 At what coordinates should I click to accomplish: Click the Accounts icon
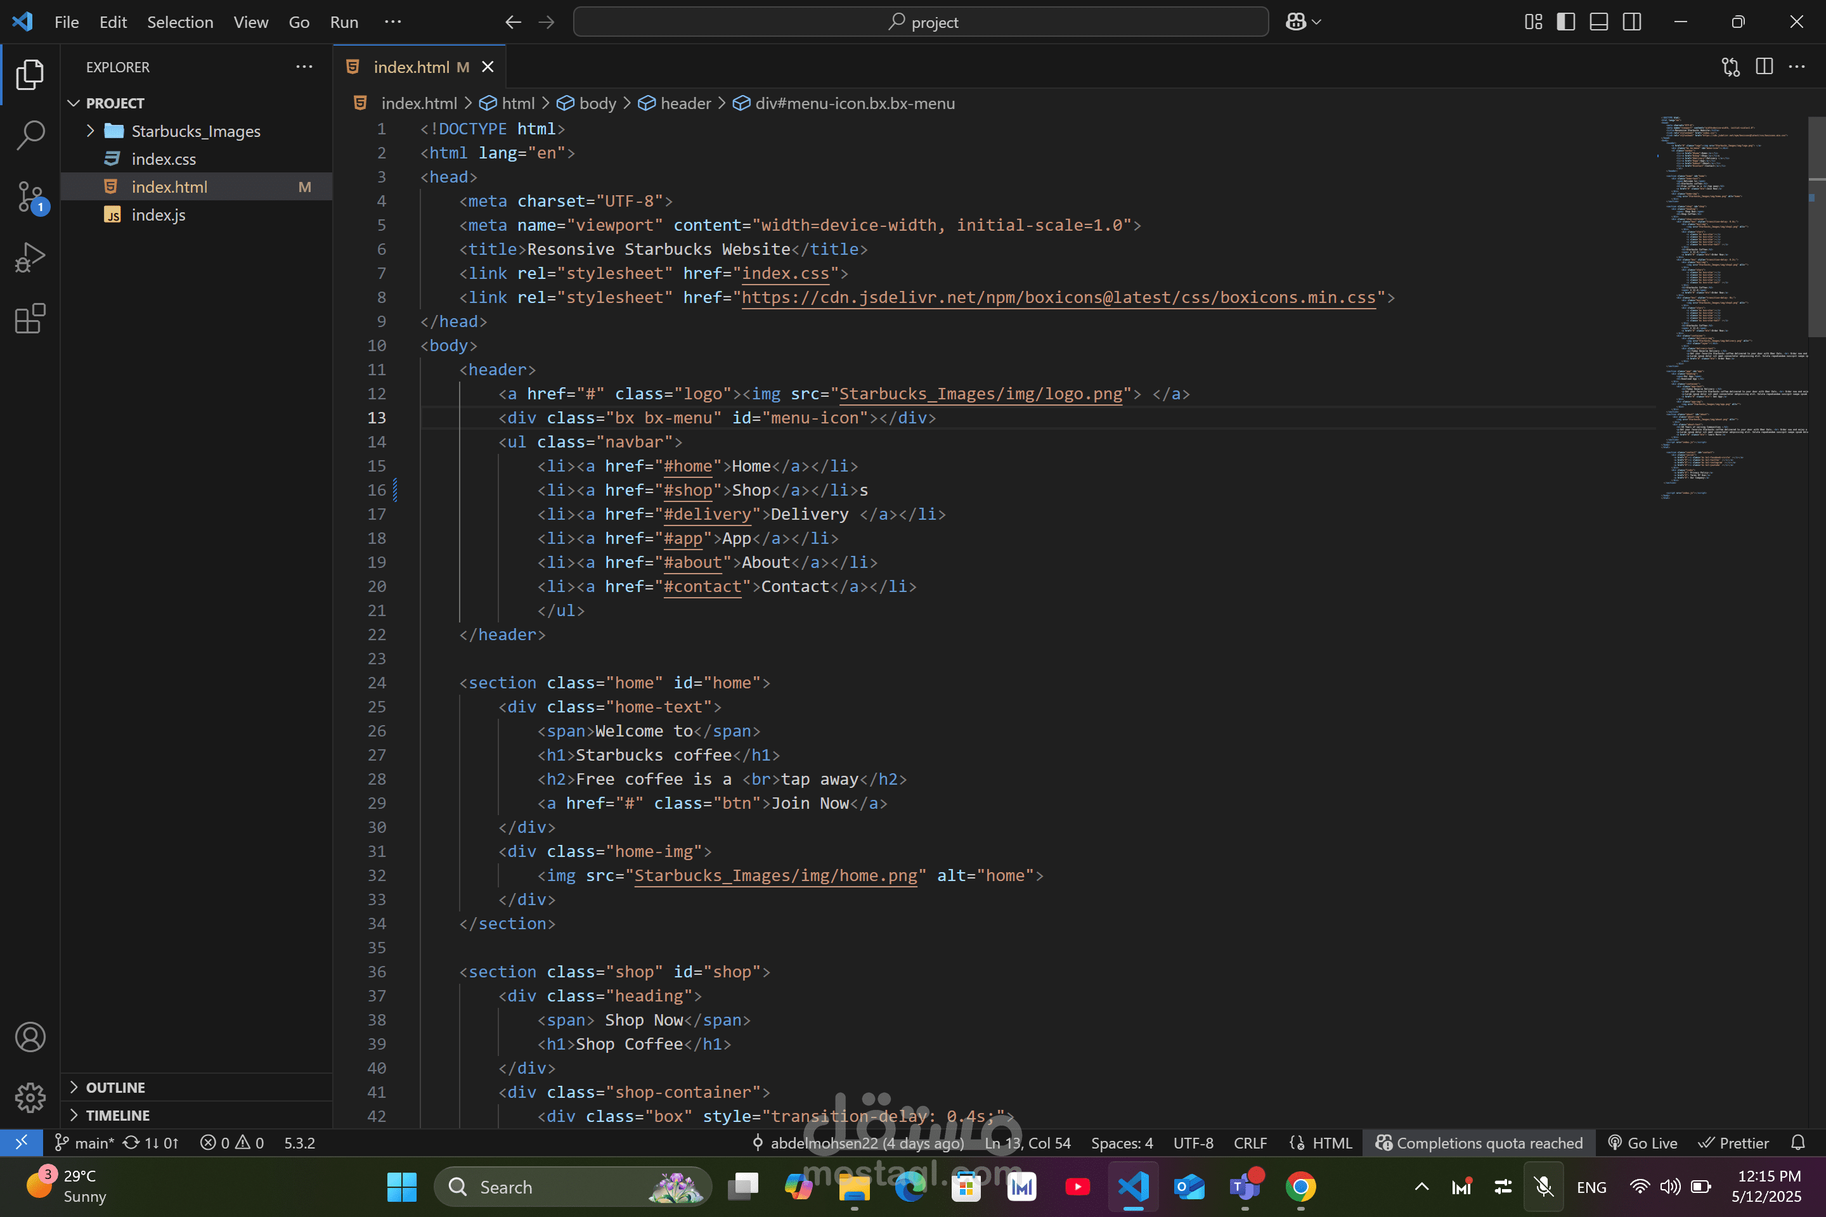click(x=30, y=1037)
